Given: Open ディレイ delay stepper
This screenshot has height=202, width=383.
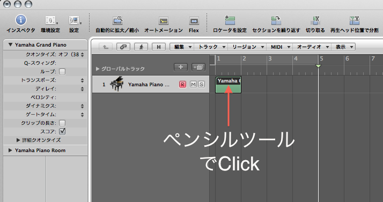Looking at the screenshot, I should pyautogui.click(x=82, y=89).
